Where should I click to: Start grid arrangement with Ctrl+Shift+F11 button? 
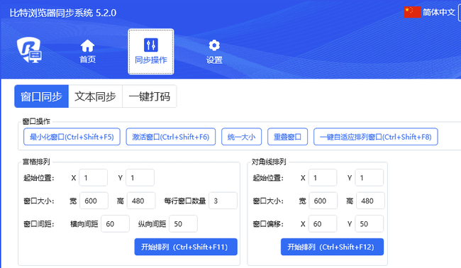tap(186, 247)
